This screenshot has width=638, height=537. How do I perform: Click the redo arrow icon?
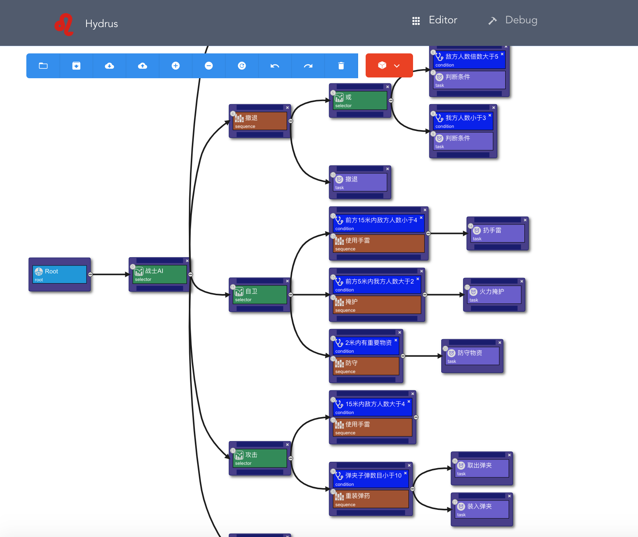pos(308,66)
